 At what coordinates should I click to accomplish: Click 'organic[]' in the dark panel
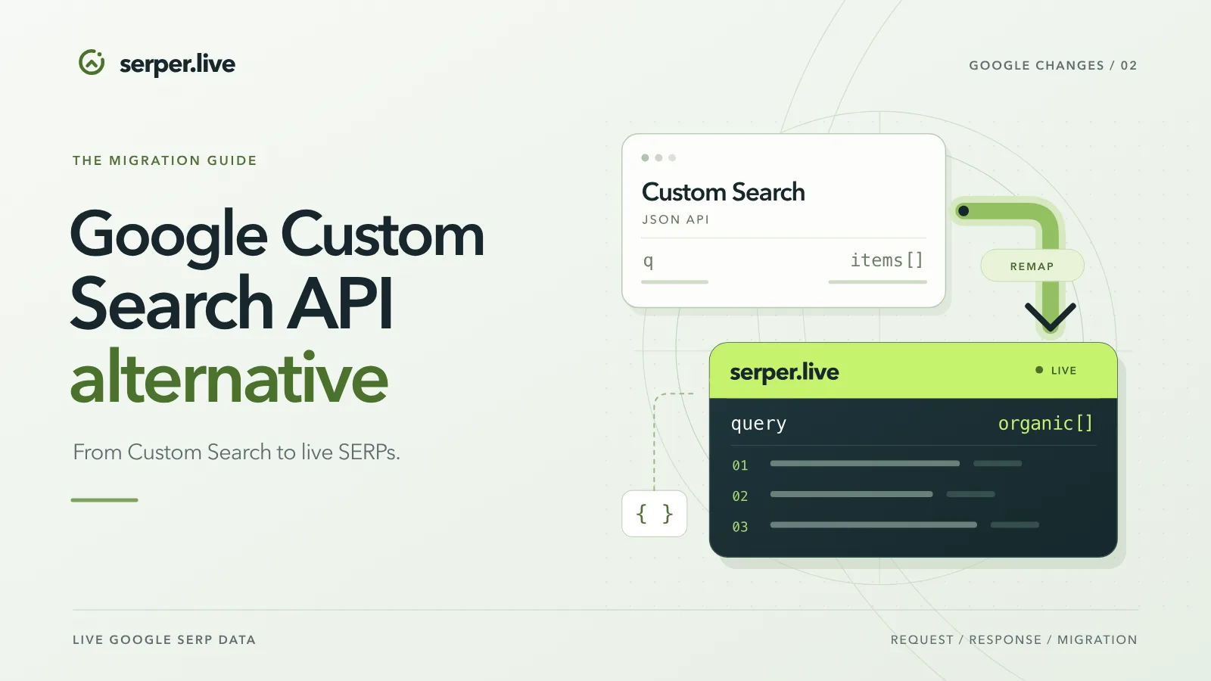(1045, 424)
